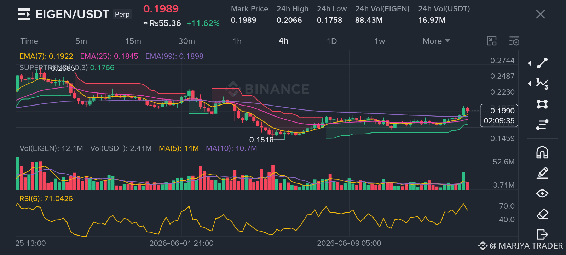Screen dimensions: 566x255
Task: Click the +11.62% change value
Action: pos(203,23)
